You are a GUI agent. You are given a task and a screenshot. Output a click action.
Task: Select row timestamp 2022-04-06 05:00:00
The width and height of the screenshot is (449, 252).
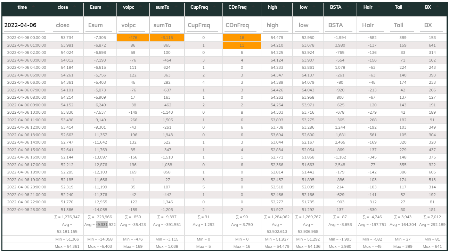point(26,75)
